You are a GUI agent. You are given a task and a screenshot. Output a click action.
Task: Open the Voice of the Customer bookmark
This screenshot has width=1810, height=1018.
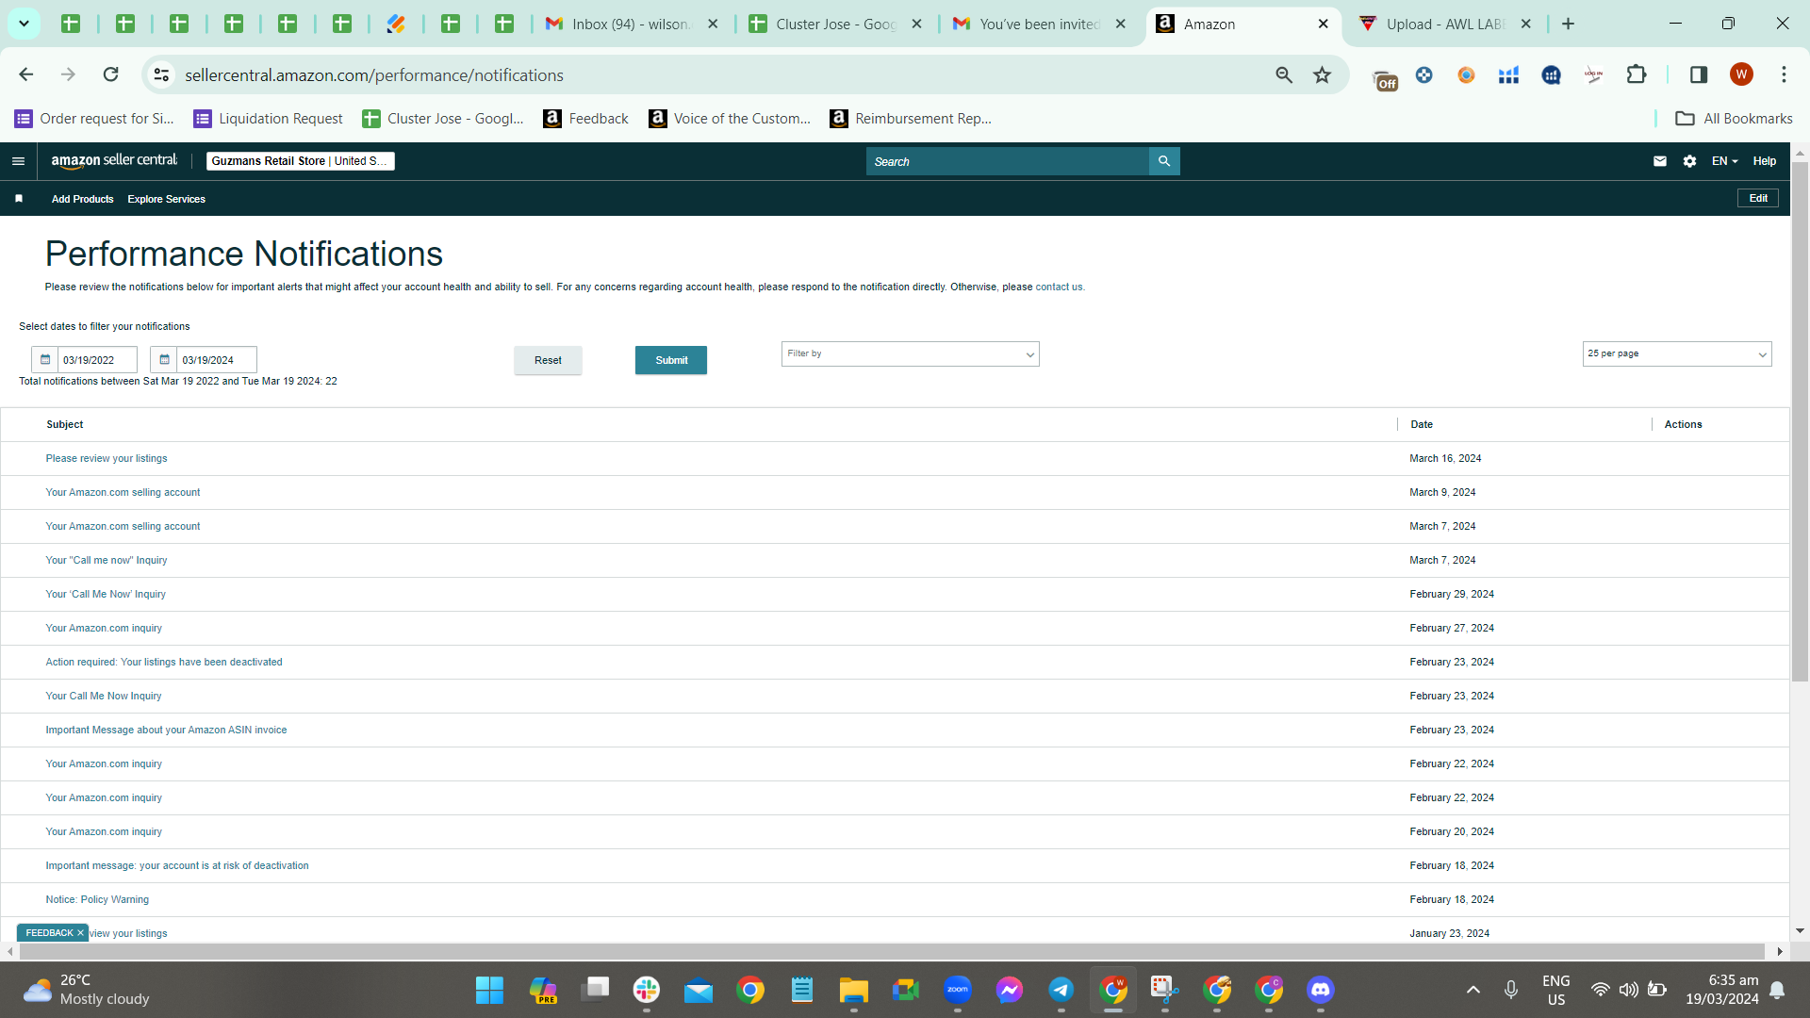[730, 119]
